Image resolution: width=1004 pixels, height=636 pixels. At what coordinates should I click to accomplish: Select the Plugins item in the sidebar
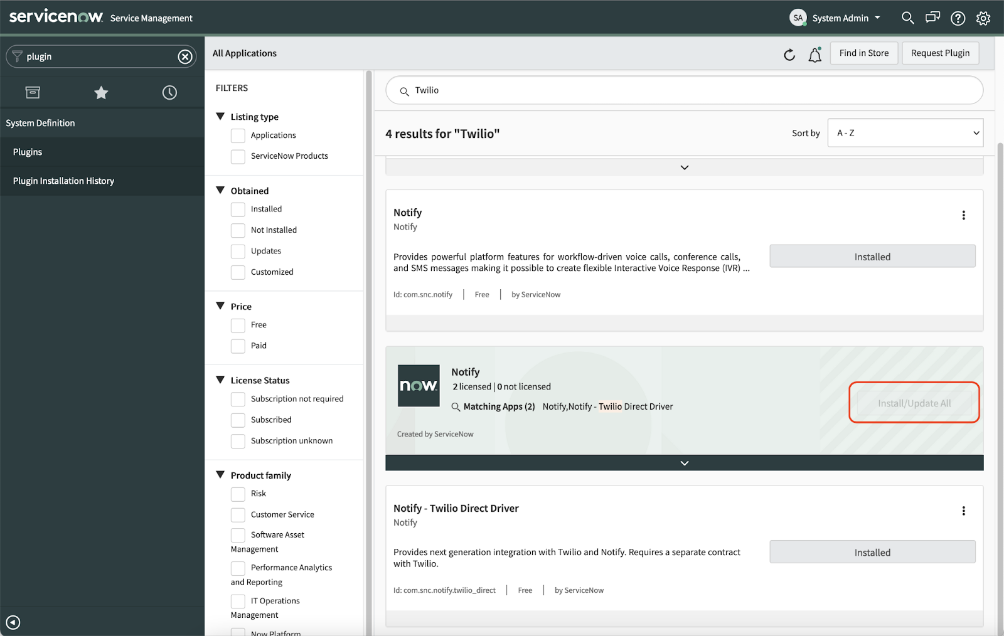pyautogui.click(x=28, y=151)
